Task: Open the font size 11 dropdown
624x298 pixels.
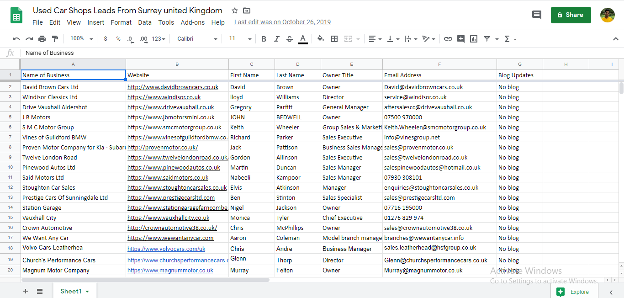Action: click(x=240, y=39)
